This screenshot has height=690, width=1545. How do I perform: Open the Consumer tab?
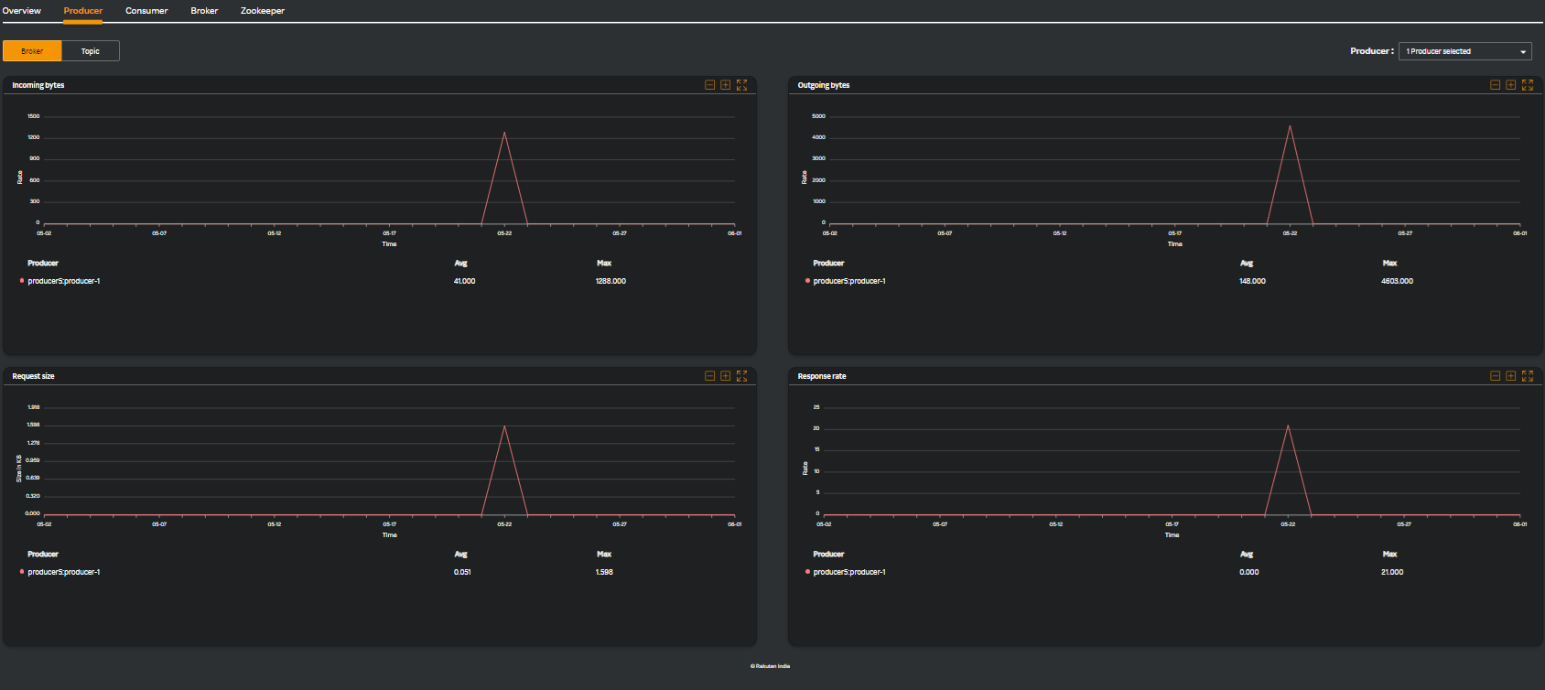(146, 11)
